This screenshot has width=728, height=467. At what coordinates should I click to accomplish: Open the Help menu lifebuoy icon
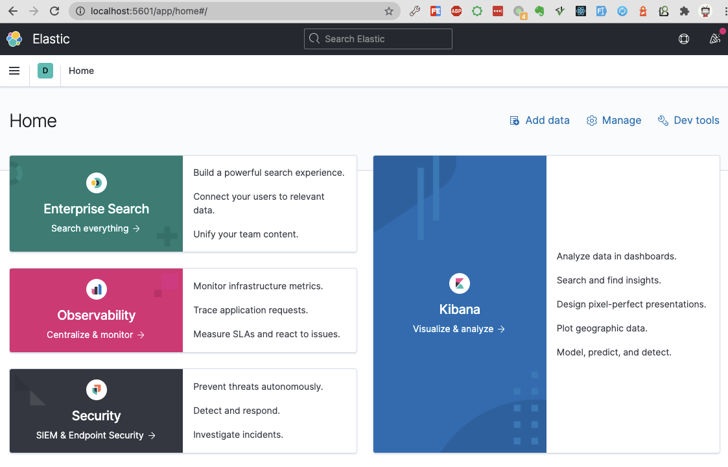click(683, 39)
